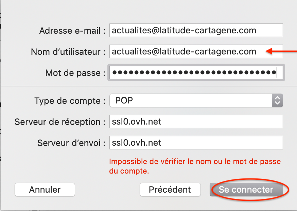Click the "Adresse e-mail :" label
The height and width of the screenshot is (211, 297).
[x=72, y=31]
